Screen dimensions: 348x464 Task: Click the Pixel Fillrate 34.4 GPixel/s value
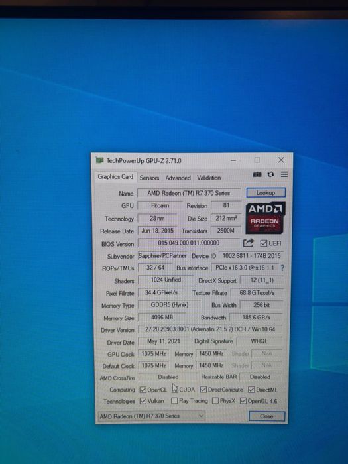tap(161, 292)
